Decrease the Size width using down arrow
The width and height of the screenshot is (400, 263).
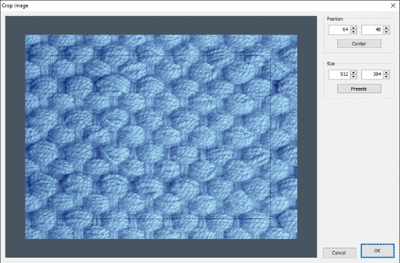(x=353, y=77)
